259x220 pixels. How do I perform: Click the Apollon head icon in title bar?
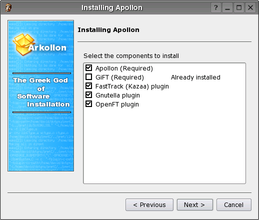click(x=8, y=7)
